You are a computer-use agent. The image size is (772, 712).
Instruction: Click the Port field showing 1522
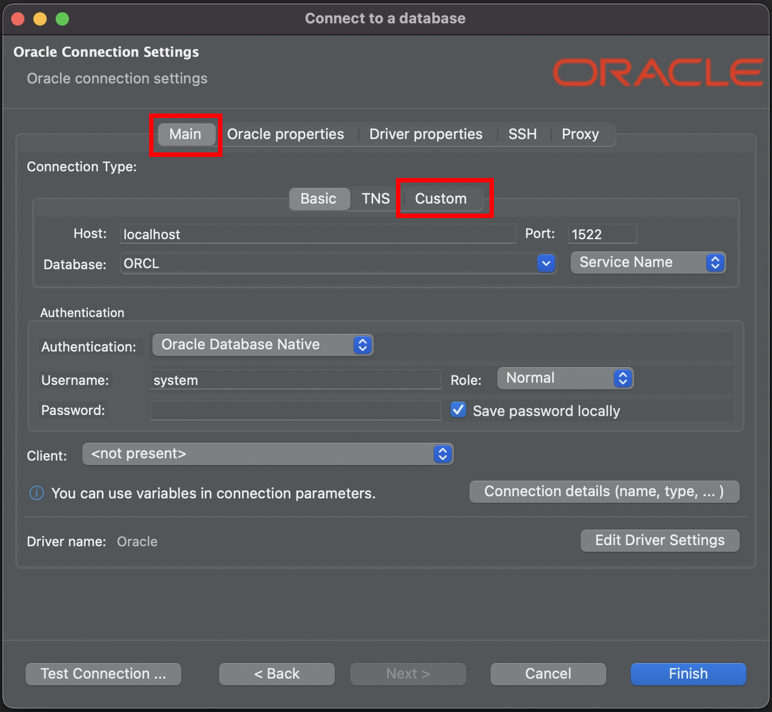click(602, 234)
